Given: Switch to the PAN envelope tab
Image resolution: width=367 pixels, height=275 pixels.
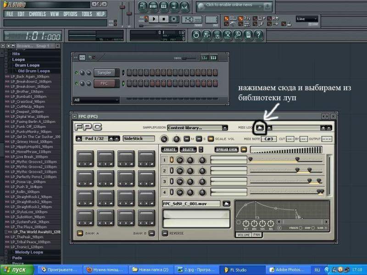Looking at the screenshot, I should click(256, 235).
